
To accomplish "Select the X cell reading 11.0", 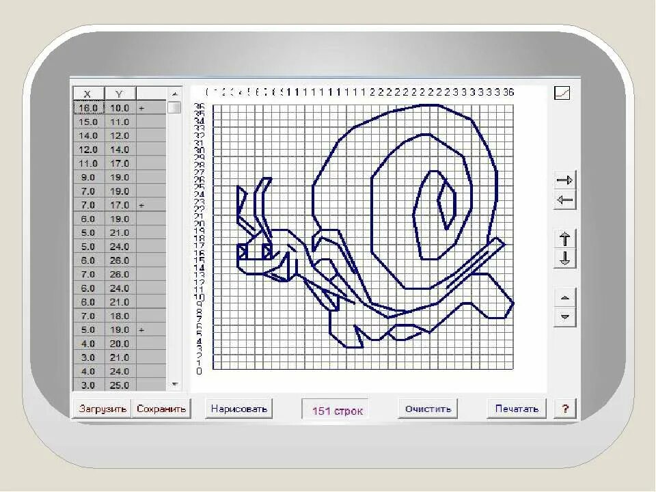I will tap(89, 163).
